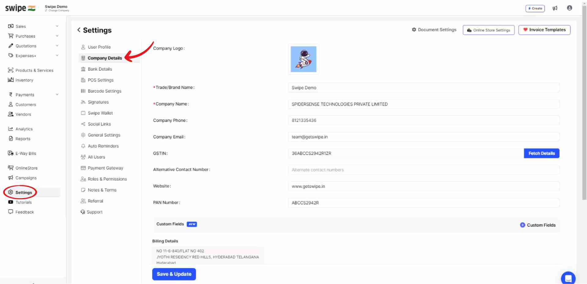Click the Vendors icon in the sidebar
The height and width of the screenshot is (284, 587).
11,114
